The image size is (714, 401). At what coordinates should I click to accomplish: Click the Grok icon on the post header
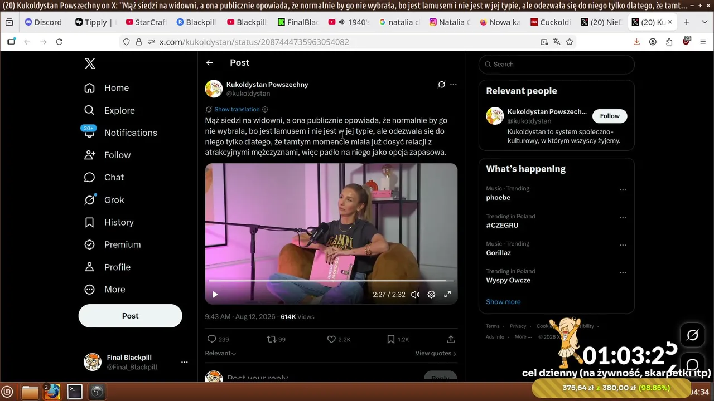[x=441, y=85]
